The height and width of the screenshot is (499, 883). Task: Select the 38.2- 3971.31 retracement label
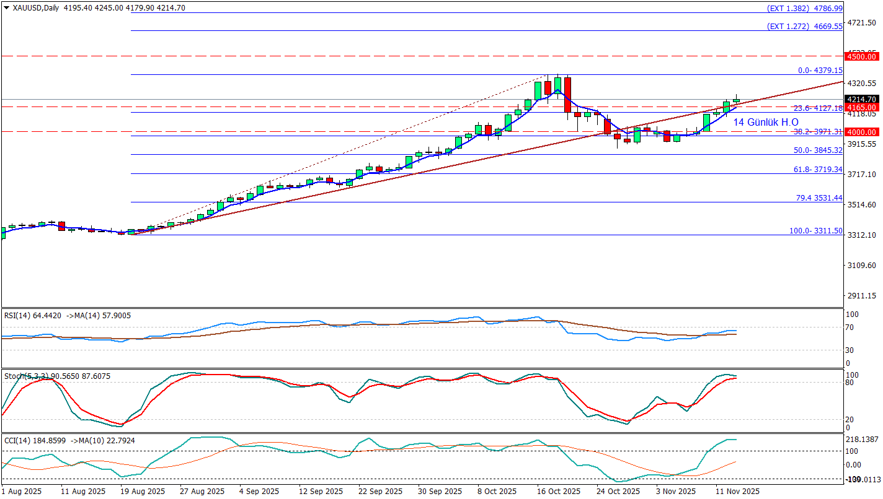click(819, 132)
